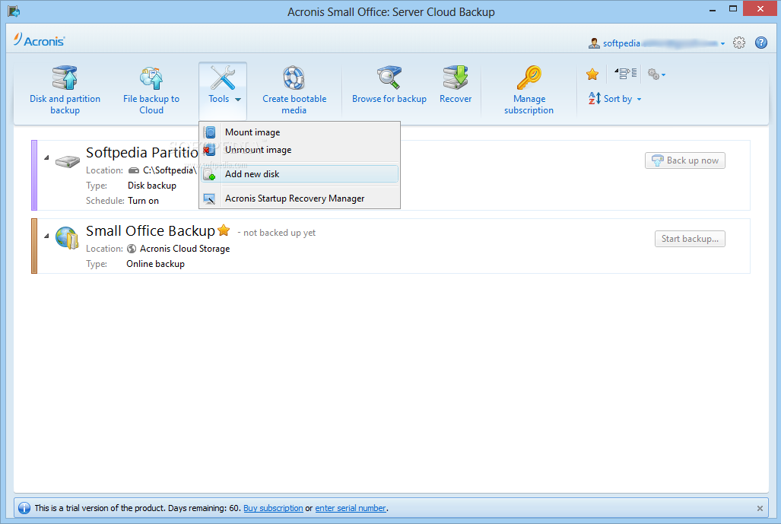Click the Small Office Backup title

click(x=151, y=231)
